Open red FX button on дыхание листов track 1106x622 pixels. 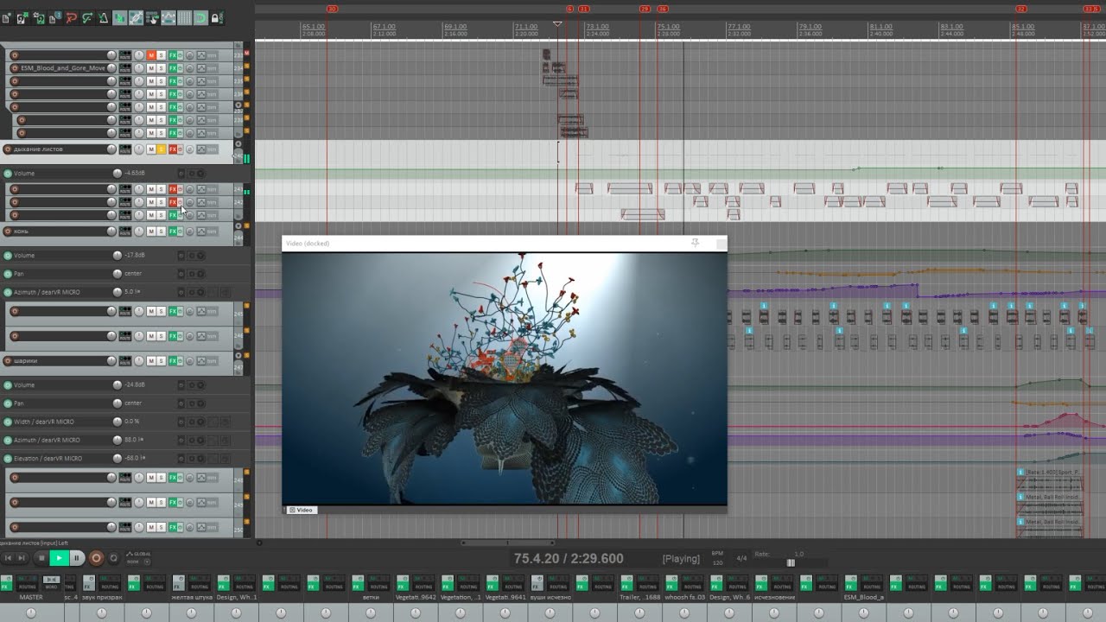(173, 149)
